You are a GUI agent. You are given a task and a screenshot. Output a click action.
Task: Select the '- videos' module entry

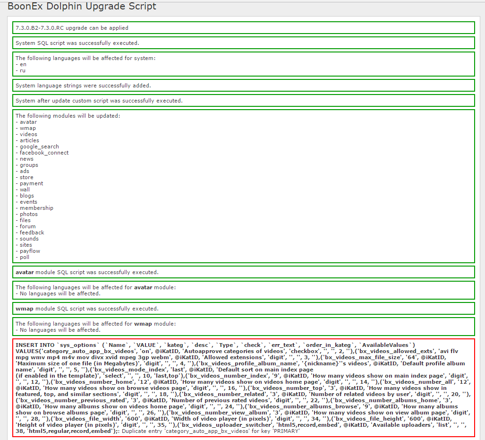point(26,134)
